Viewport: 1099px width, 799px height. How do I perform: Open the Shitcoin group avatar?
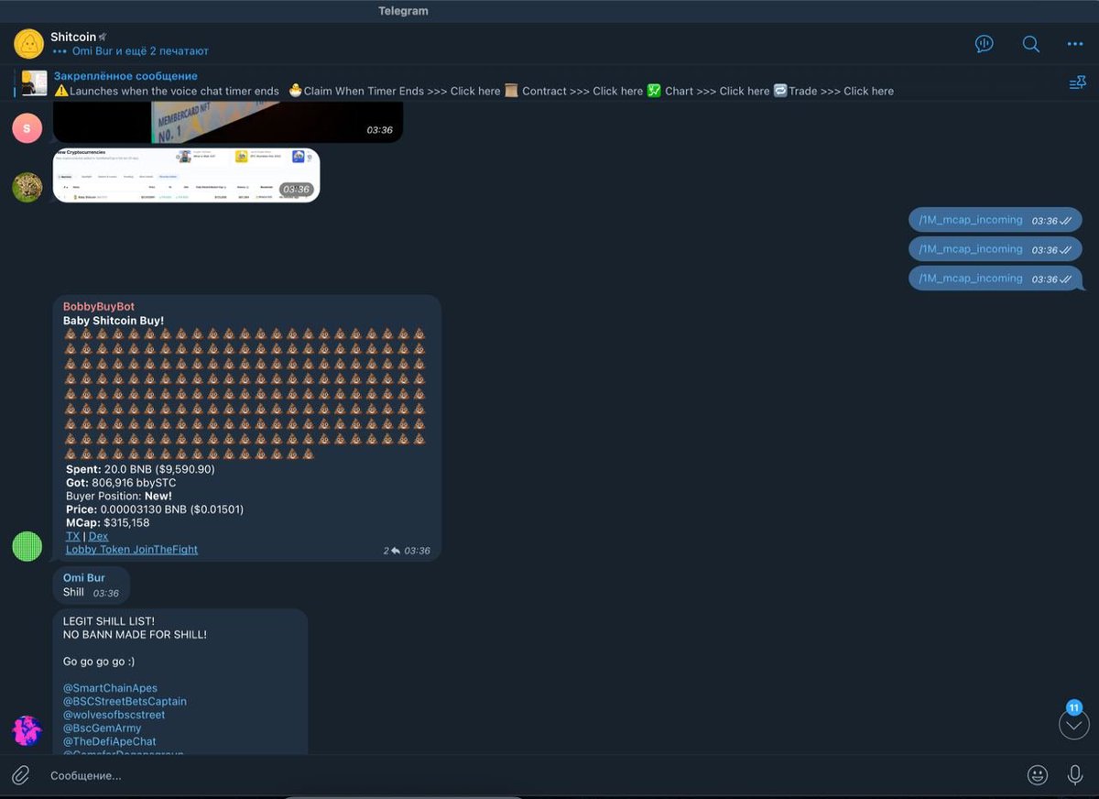pyautogui.click(x=29, y=44)
